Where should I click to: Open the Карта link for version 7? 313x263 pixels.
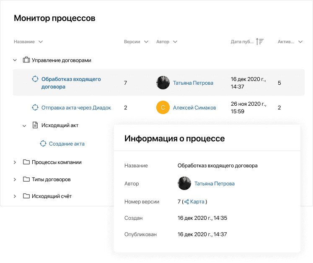[x=197, y=202]
